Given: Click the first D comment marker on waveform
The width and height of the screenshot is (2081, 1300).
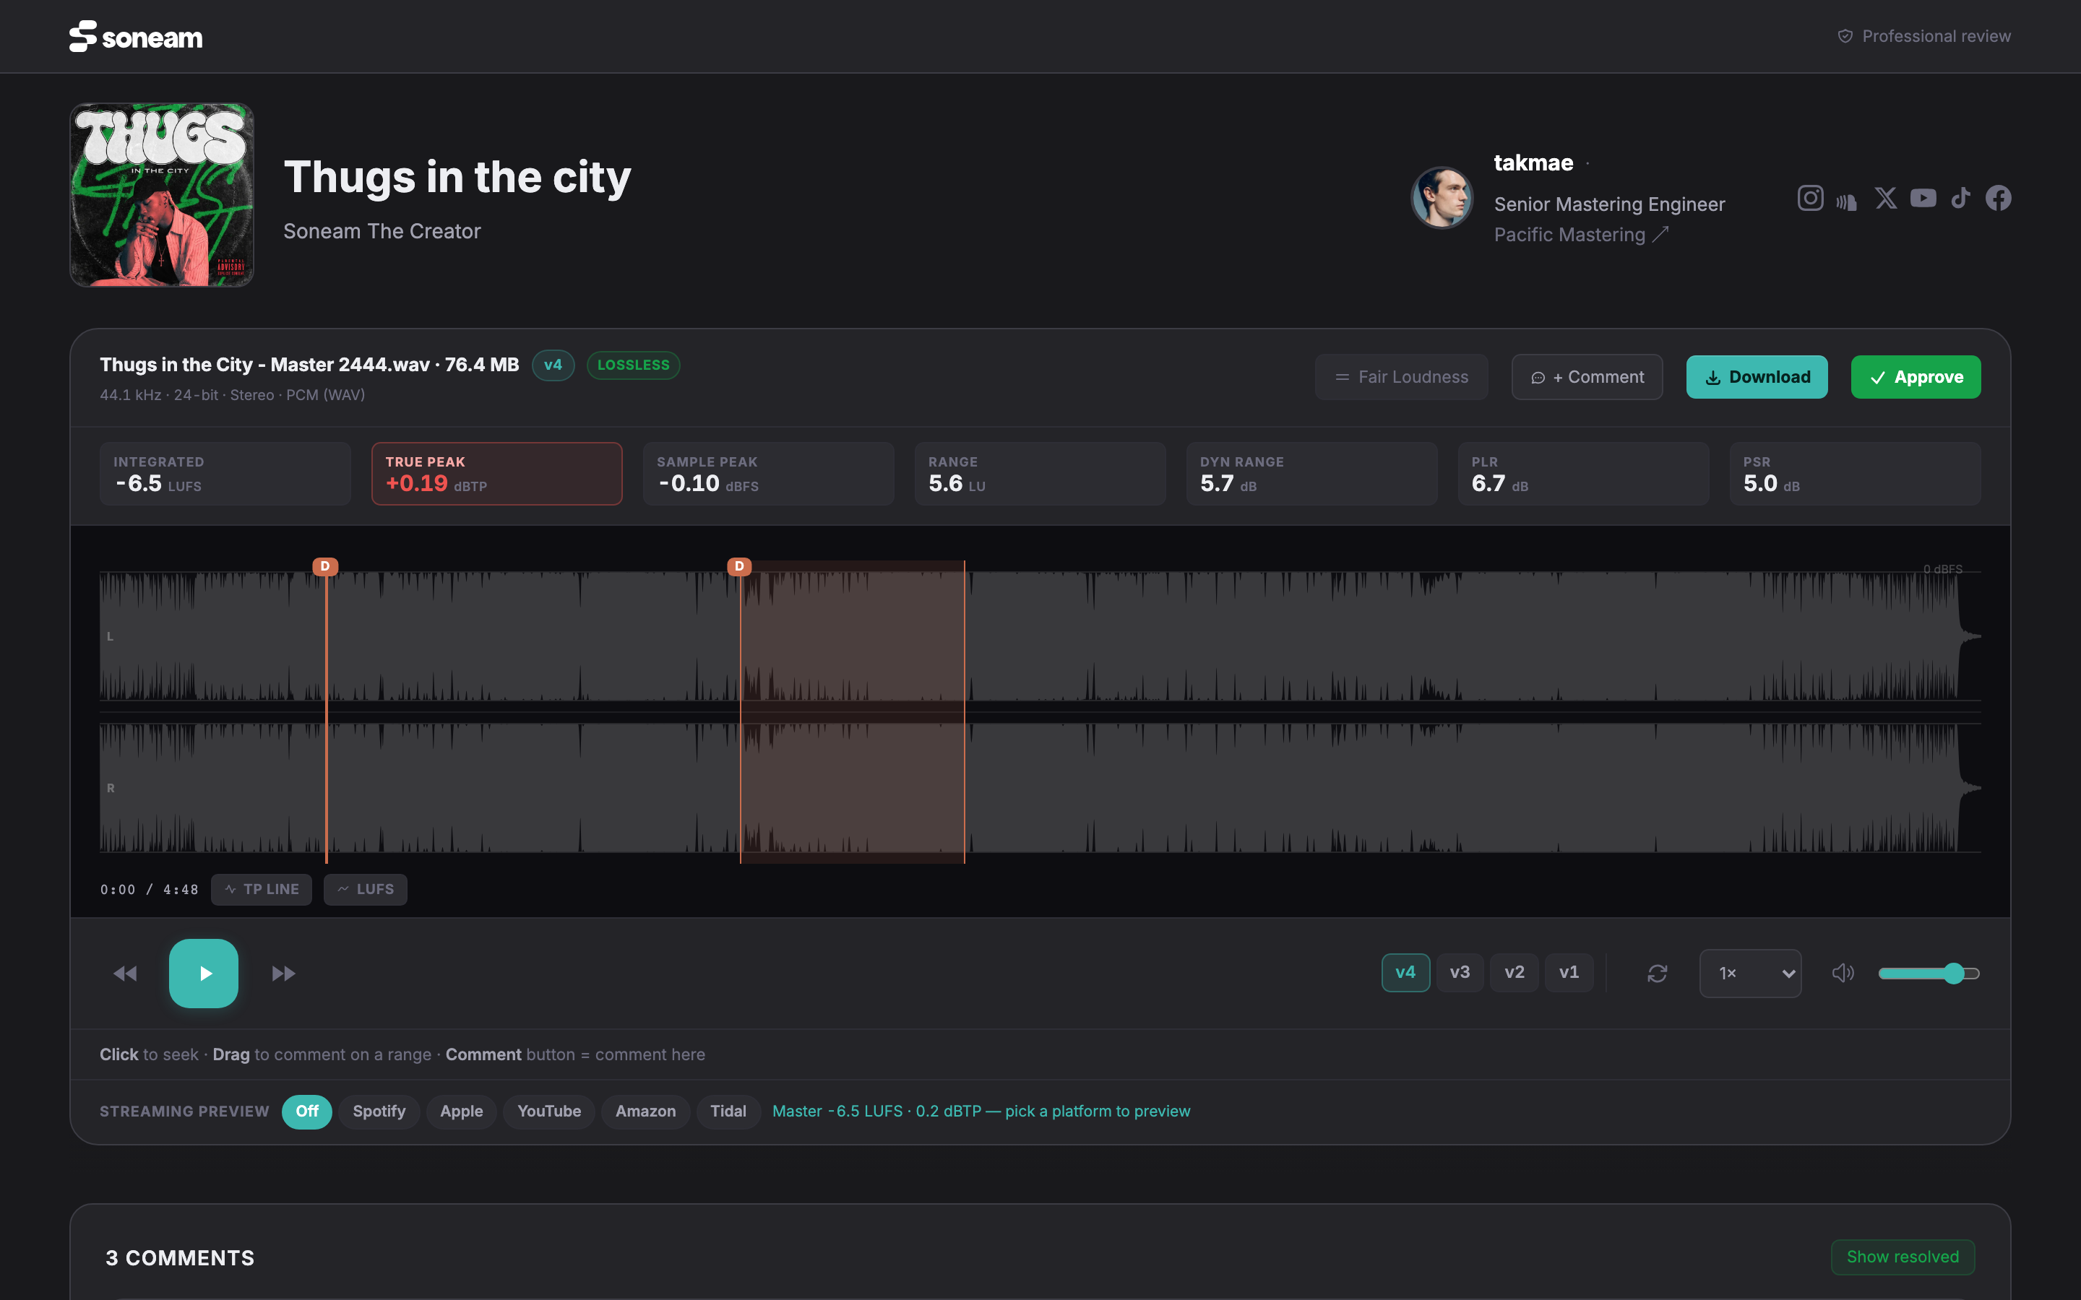Looking at the screenshot, I should pos(325,567).
